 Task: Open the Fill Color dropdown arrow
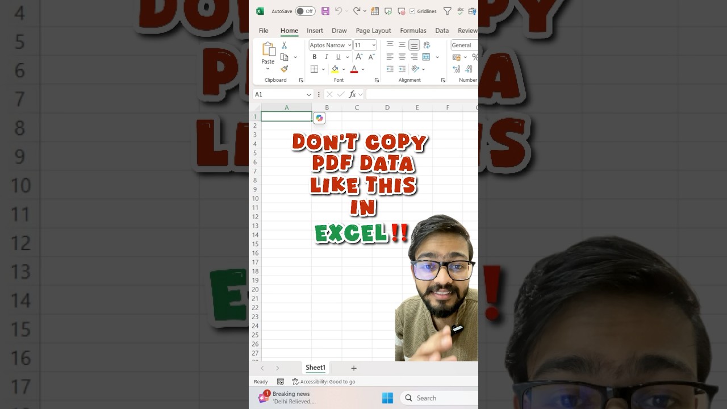344,69
